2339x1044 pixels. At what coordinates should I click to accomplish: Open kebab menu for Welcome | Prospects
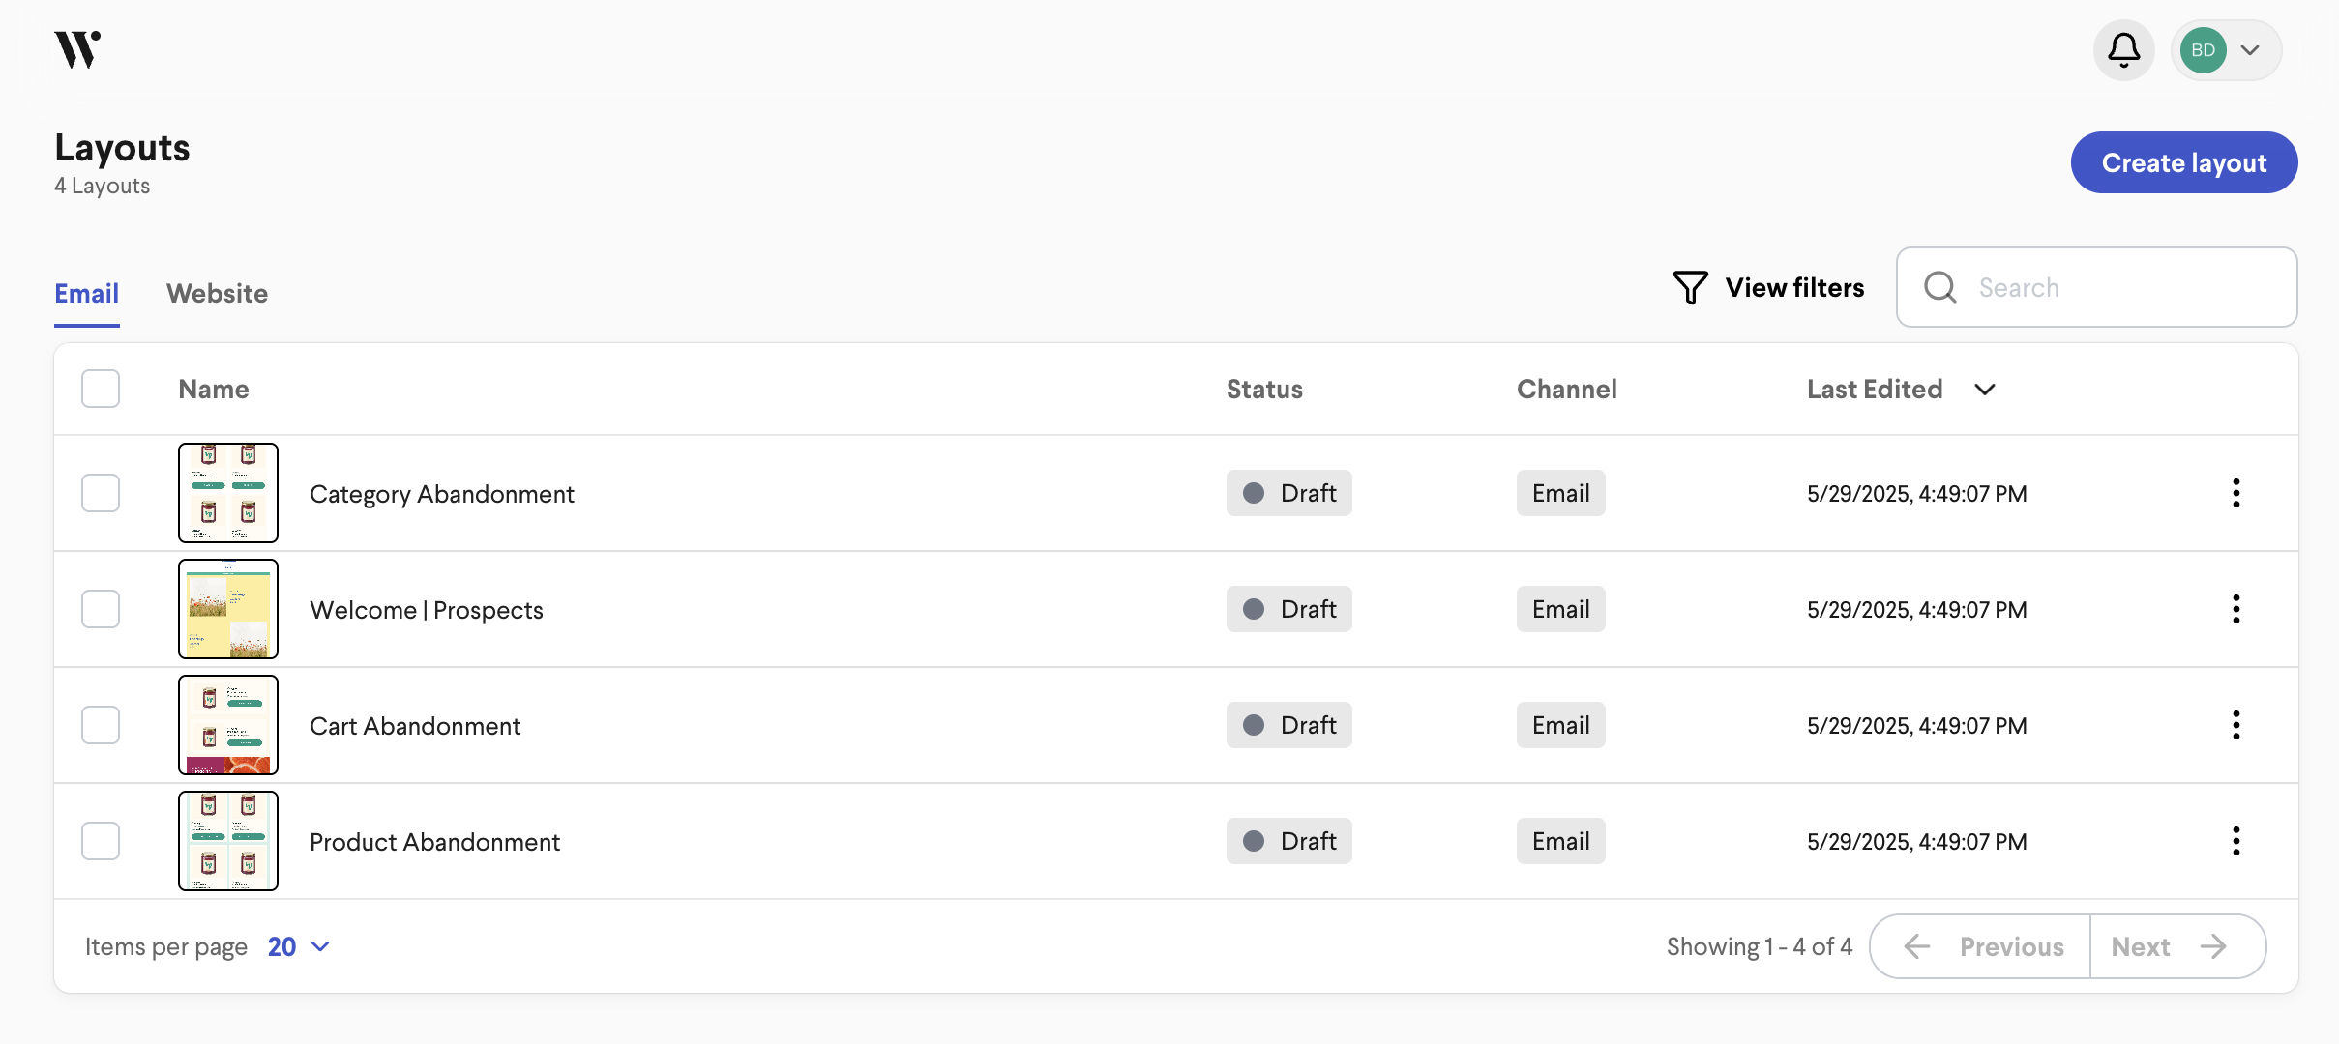point(2235,609)
